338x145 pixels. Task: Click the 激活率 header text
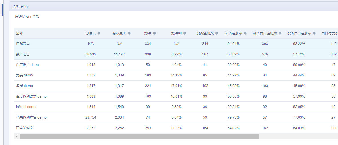pos(176,33)
